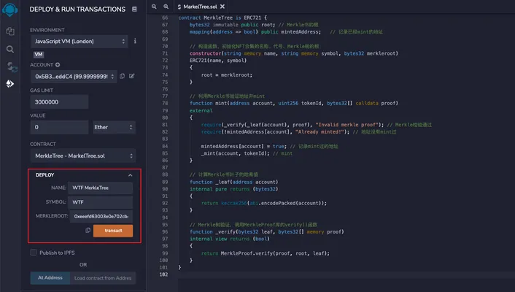Open the Environment dropdown JavaScript VM (London)
The height and width of the screenshot is (292, 515).
(x=80, y=42)
